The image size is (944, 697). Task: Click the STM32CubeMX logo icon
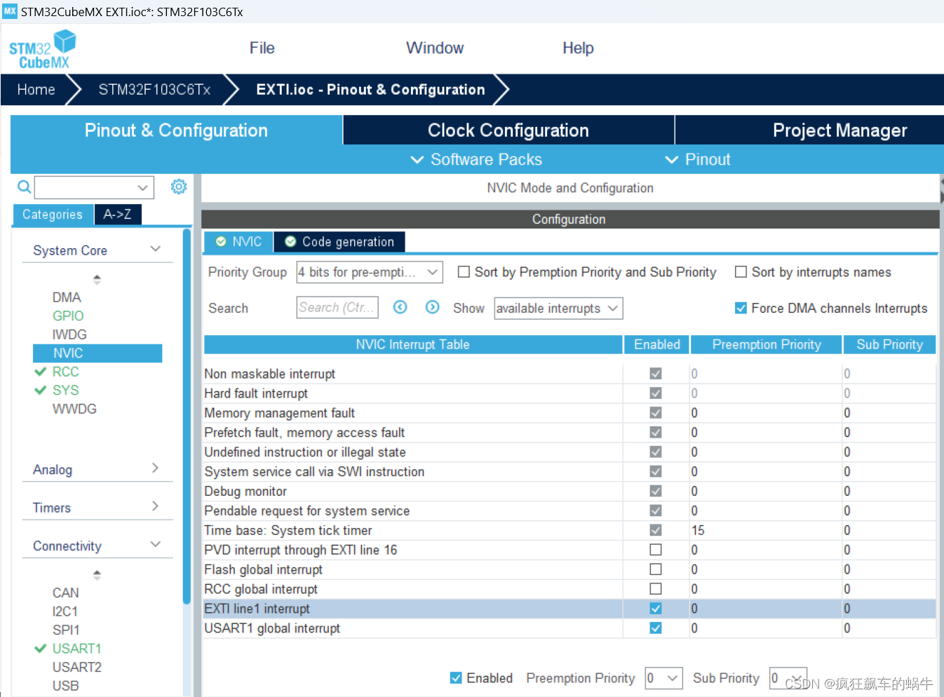(x=43, y=49)
